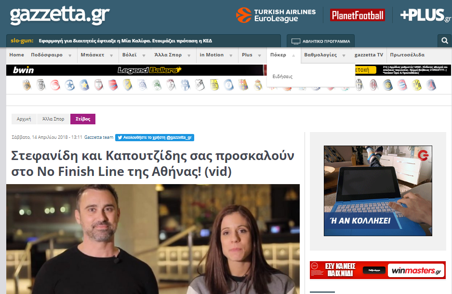Open the PlanetFootball link
Screen dimensions: 452x294
(357, 15)
